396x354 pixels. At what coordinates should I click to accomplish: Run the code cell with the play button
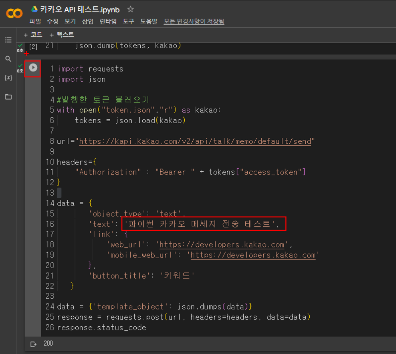(x=33, y=68)
